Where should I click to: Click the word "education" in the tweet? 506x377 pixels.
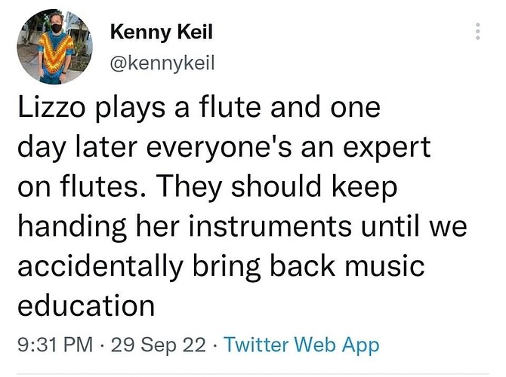click(85, 308)
